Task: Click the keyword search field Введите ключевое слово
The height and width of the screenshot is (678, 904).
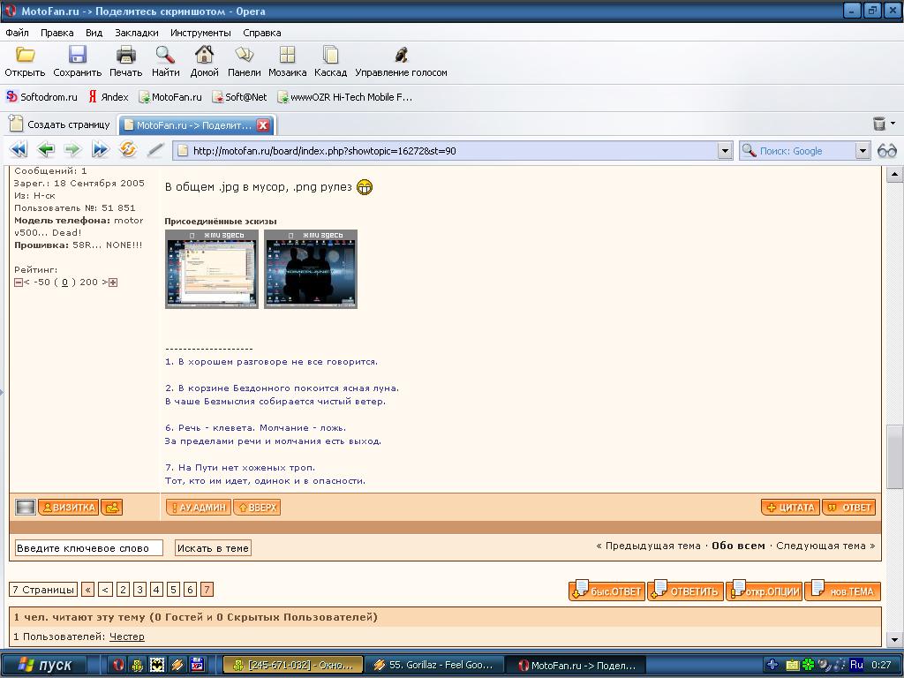Action: tap(89, 548)
